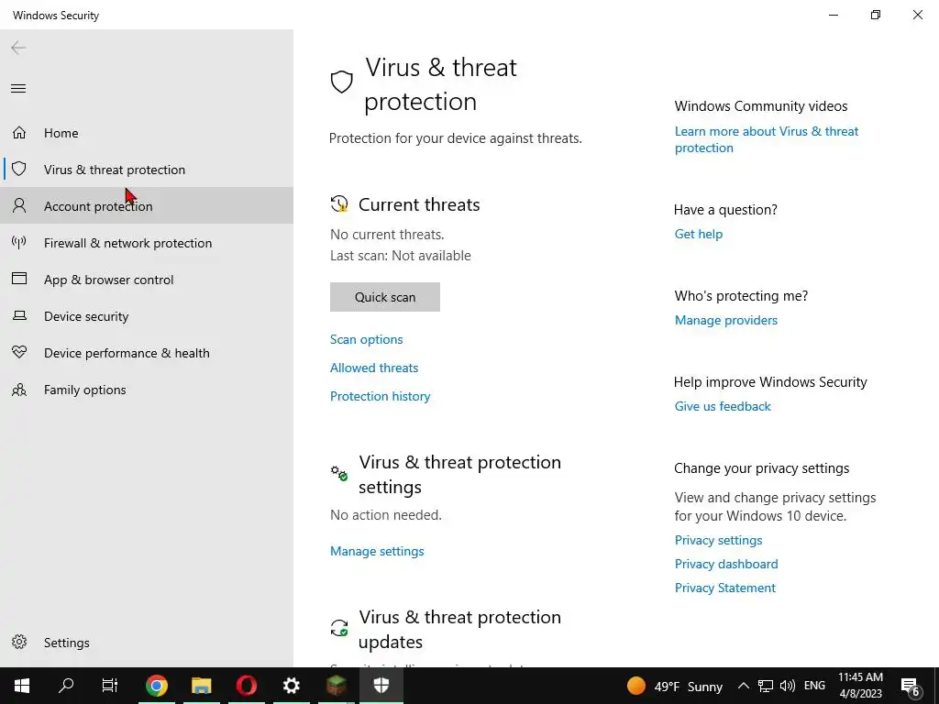The image size is (939, 704).
Task: Open File Explorer from taskbar
Action: point(202,686)
